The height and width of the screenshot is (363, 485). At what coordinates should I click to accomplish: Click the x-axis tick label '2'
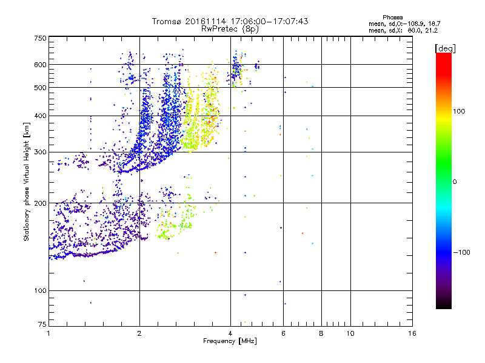(139, 333)
